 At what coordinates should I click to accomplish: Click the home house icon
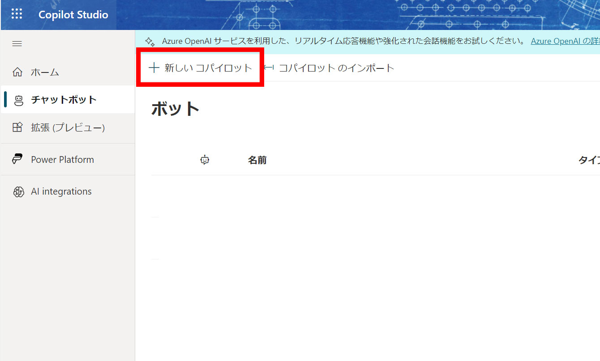tap(17, 72)
